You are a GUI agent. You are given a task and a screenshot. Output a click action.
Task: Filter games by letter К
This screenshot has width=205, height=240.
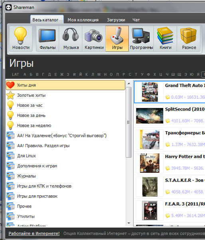coord(87,74)
